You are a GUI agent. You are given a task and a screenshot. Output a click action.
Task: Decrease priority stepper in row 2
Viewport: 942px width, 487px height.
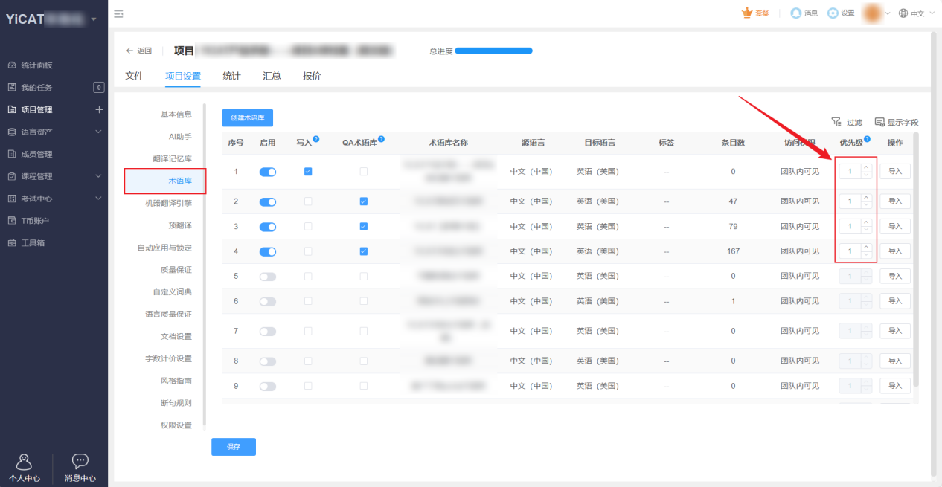[x=866, y=205]
